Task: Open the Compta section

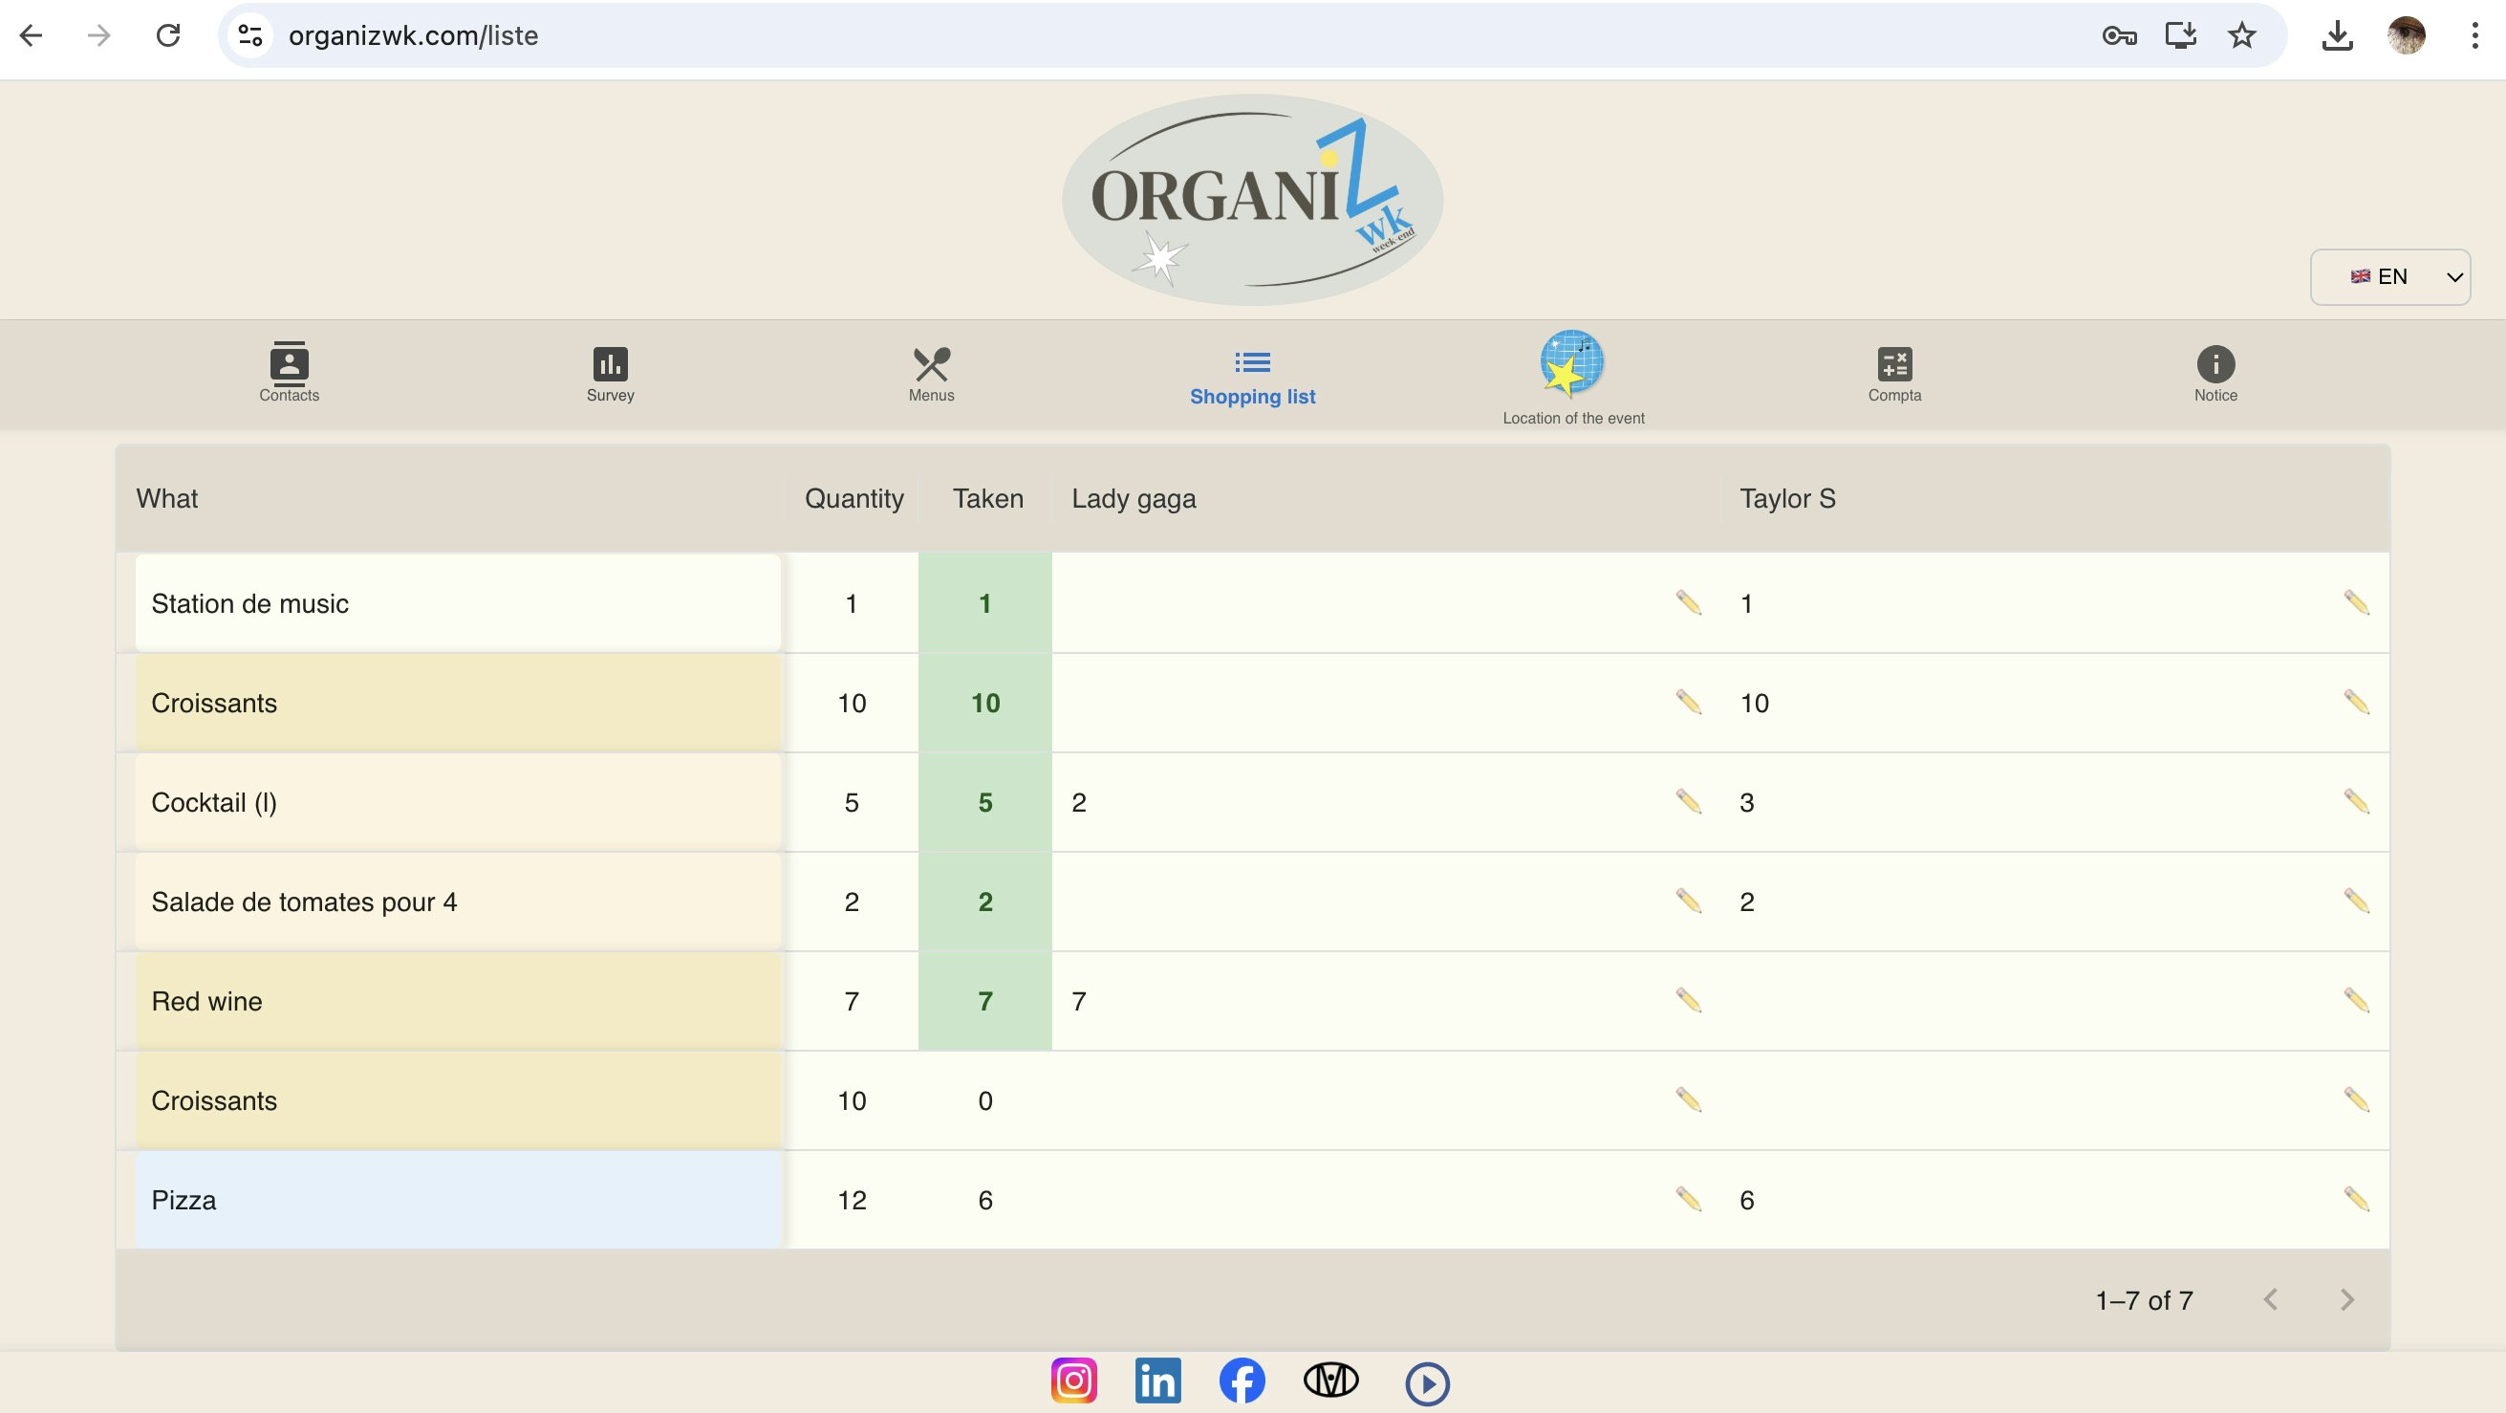Action: point(1894,375)
